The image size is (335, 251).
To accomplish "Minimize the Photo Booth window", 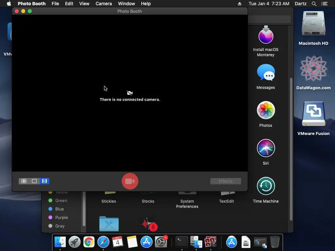I will pyautogui.click(x=23, y=11).
